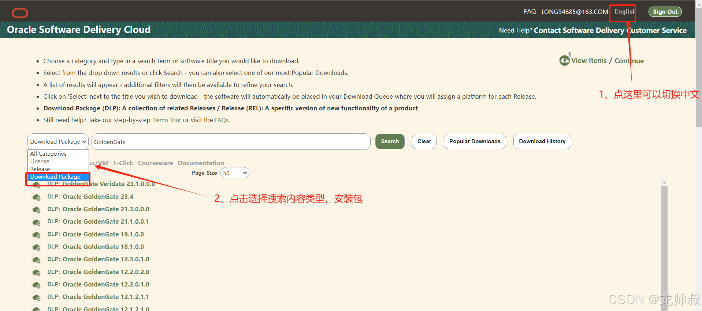The image size is (702, 311).
Task: Select DLP: Oracle GoldenGate 12.2.0.1.0
Action: pyautogui.click(x=98, y=284)
